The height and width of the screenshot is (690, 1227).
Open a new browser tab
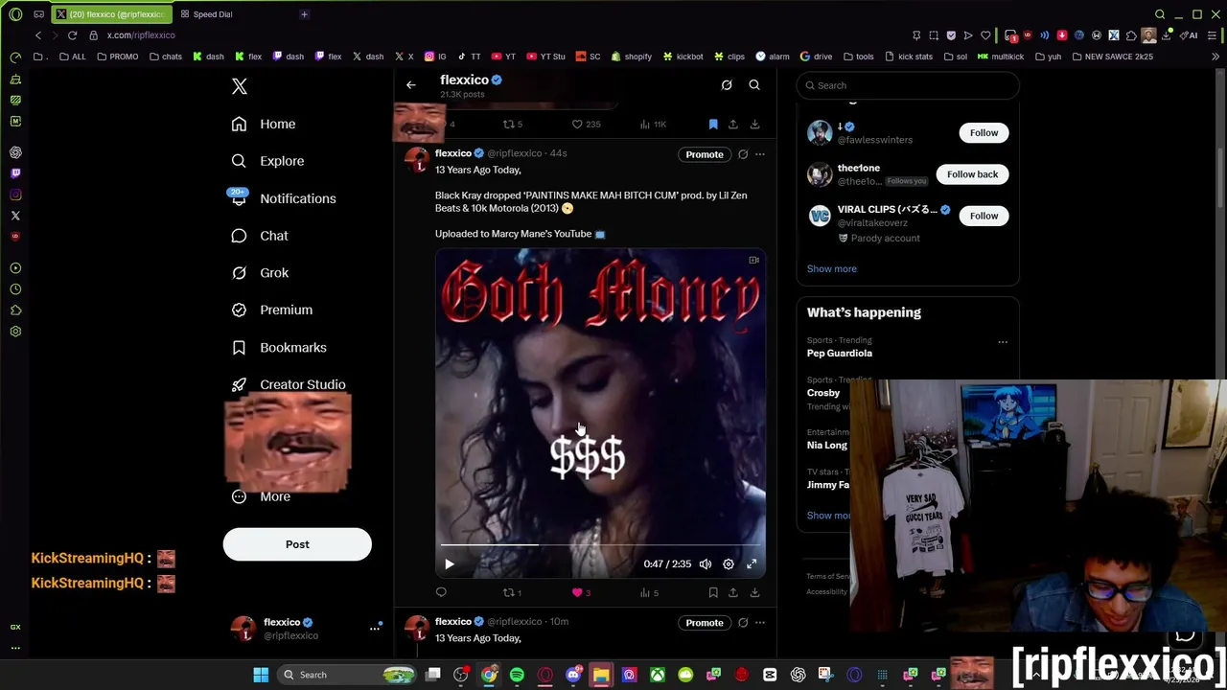tap(304, 14)
